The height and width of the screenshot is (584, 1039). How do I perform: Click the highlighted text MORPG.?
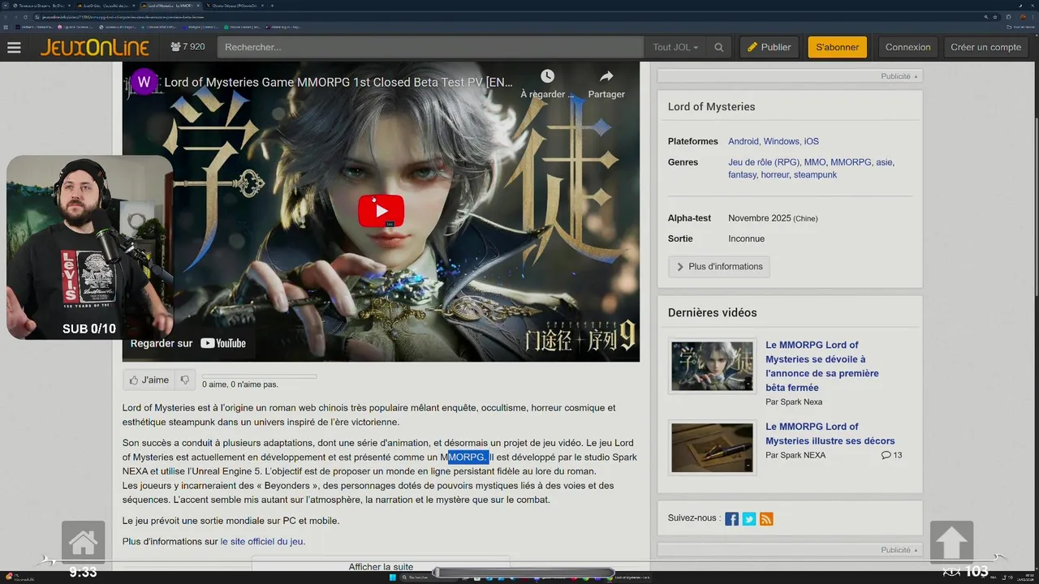[x=468, y=457]
